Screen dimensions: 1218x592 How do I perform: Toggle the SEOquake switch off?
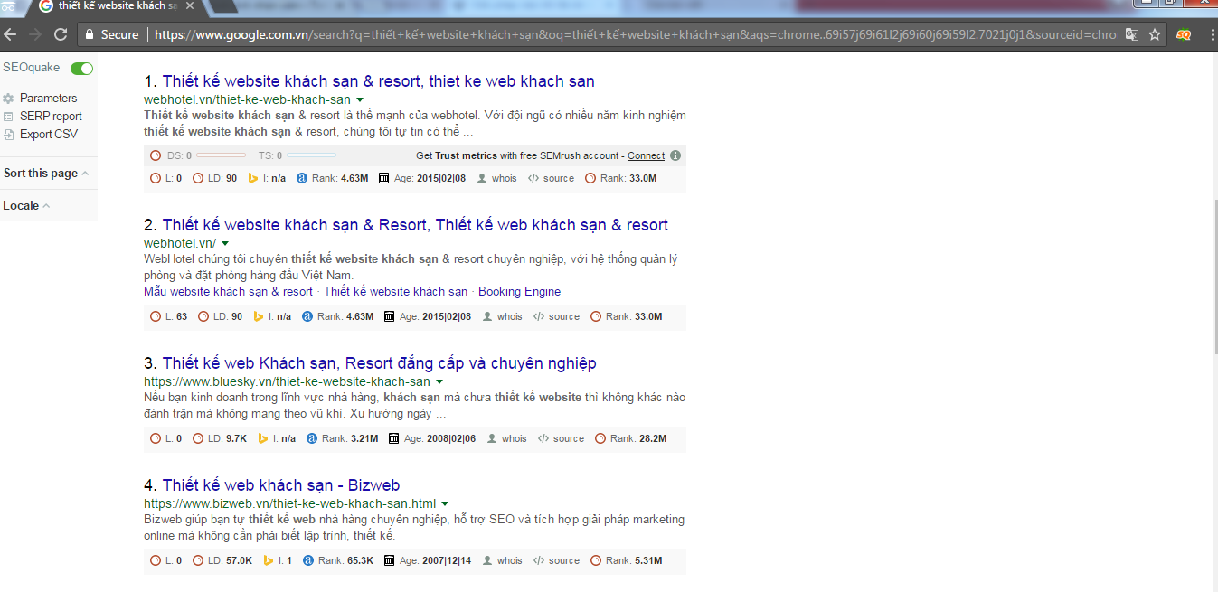[82, 69]
